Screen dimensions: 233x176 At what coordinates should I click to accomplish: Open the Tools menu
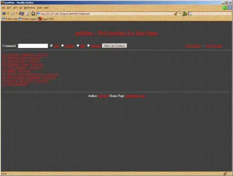(x=39, y=8)
